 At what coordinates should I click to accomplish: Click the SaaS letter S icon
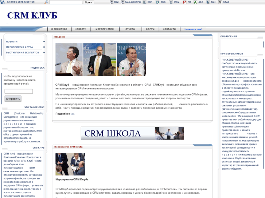tap(220, 2)
